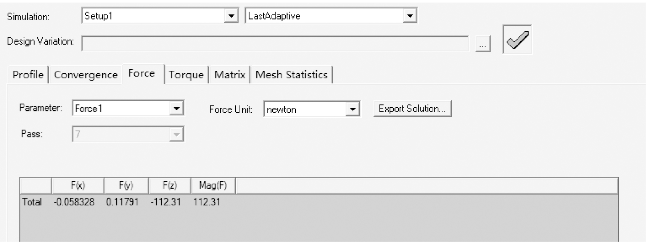
Task: Switch to the Torque tab
Action: click(186, 75)
